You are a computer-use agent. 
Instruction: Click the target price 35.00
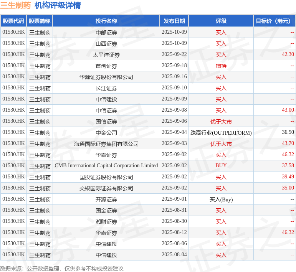tap(288, 188)
